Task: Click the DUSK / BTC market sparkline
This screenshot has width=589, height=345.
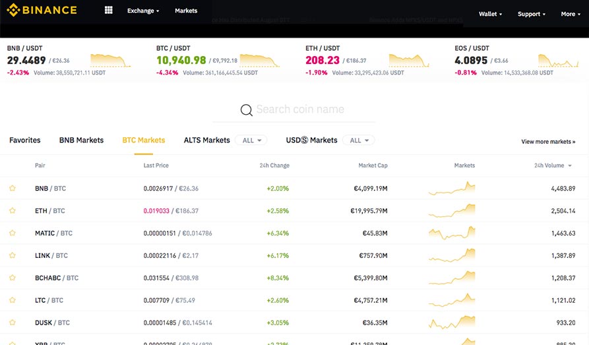Action: coord(452,323)
